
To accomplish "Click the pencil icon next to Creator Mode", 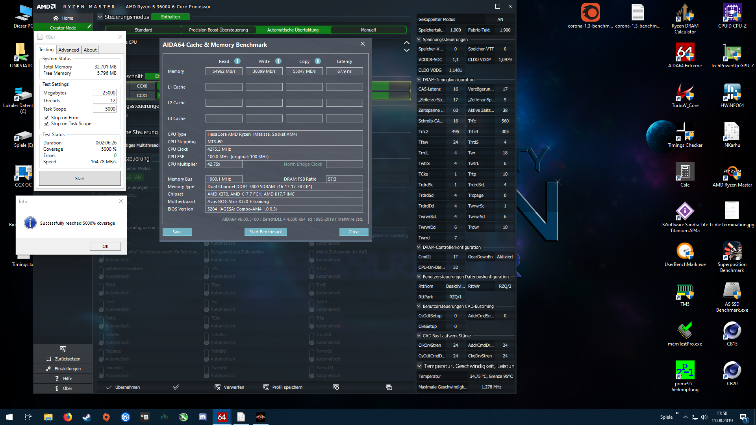I will [89, 27].
